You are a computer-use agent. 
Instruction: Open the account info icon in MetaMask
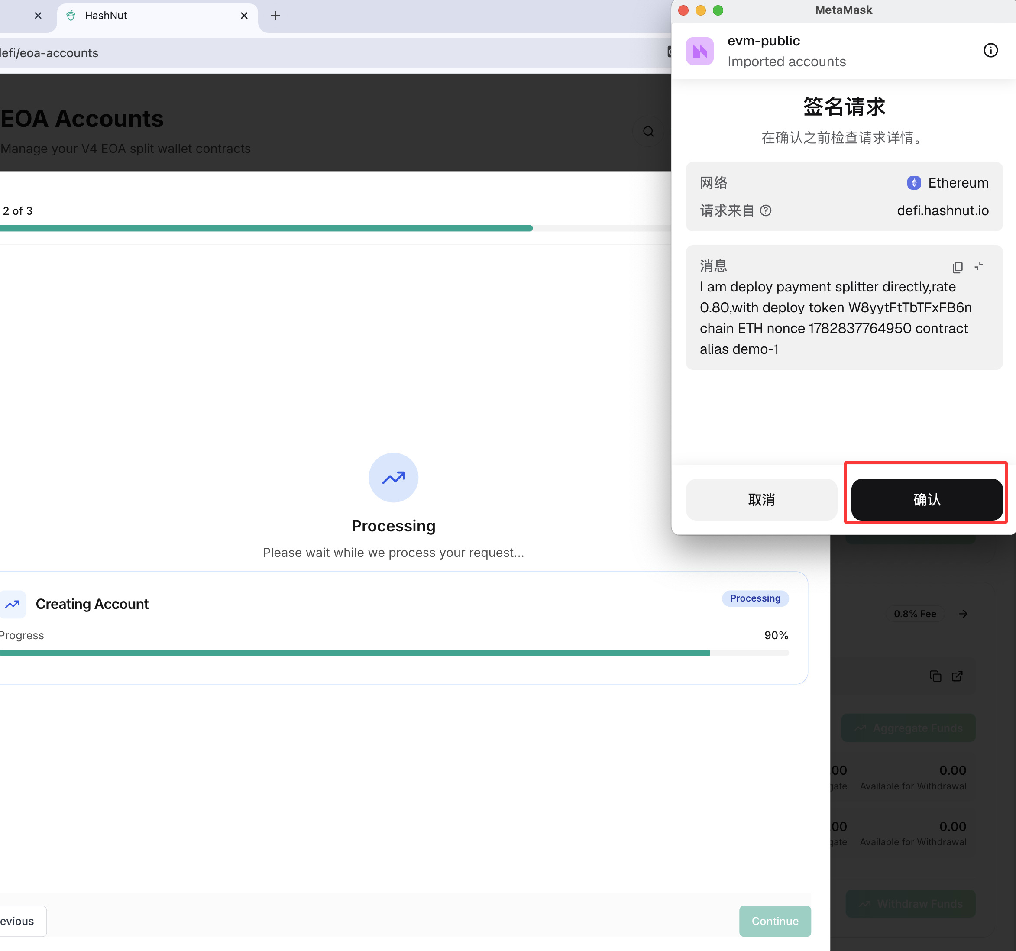990,50
